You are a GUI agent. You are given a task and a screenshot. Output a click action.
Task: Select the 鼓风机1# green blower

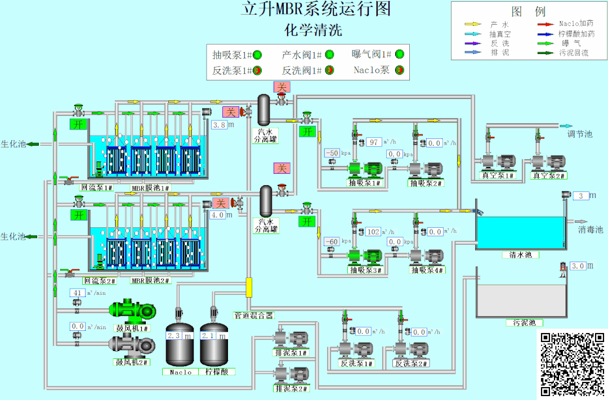(x=133, y=311)
